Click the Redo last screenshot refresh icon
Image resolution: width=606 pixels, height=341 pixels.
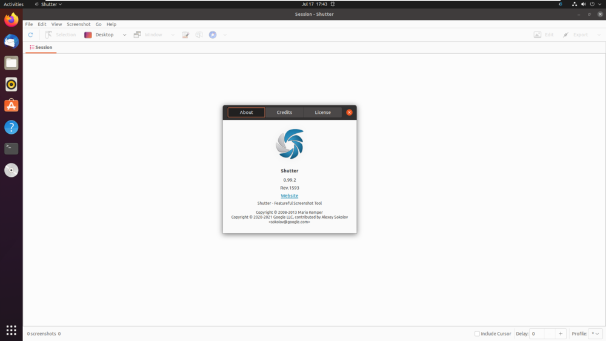(x=30, y=35)
